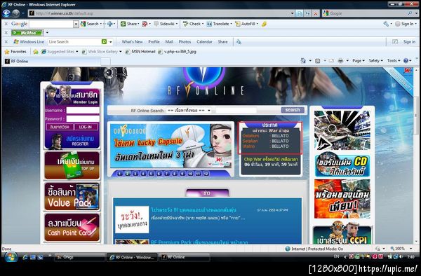Click the Home icon in command bar
This screenshot has width=421, height=276.
(x=303, y=61)
